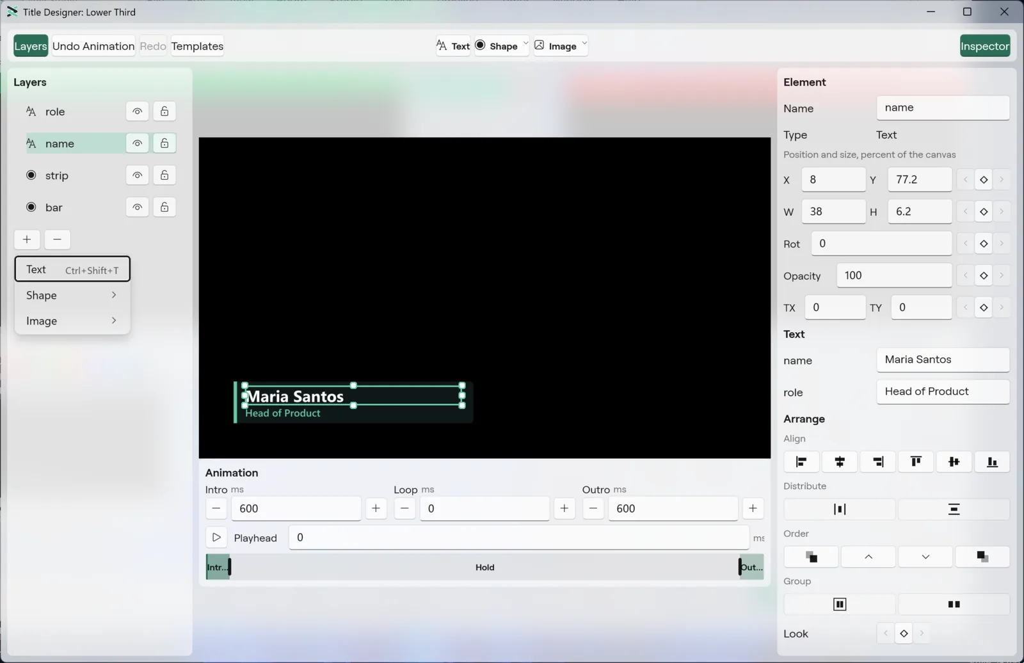This screenshot has height=663, width=1024.
Task: Increase Intro duration
Action: coord(376,509)
